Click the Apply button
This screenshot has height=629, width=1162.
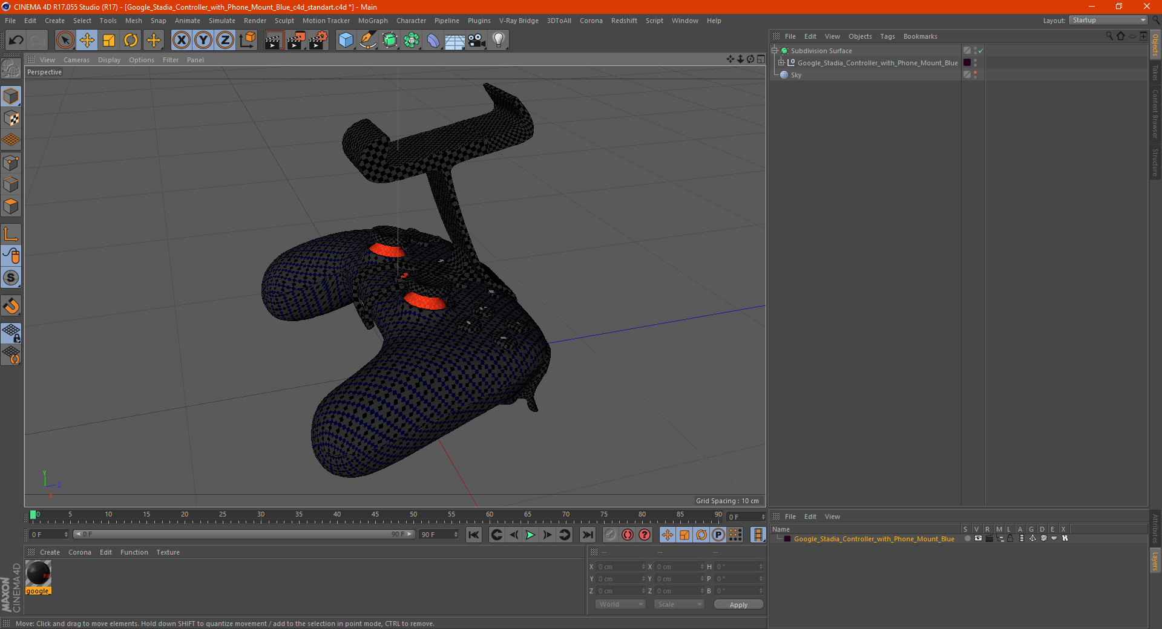(x=738, y=605)
